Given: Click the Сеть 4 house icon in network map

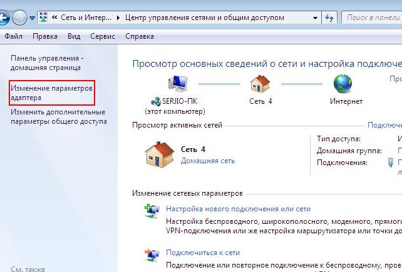Looking at the screenshot, I should (x=260, y=84).
